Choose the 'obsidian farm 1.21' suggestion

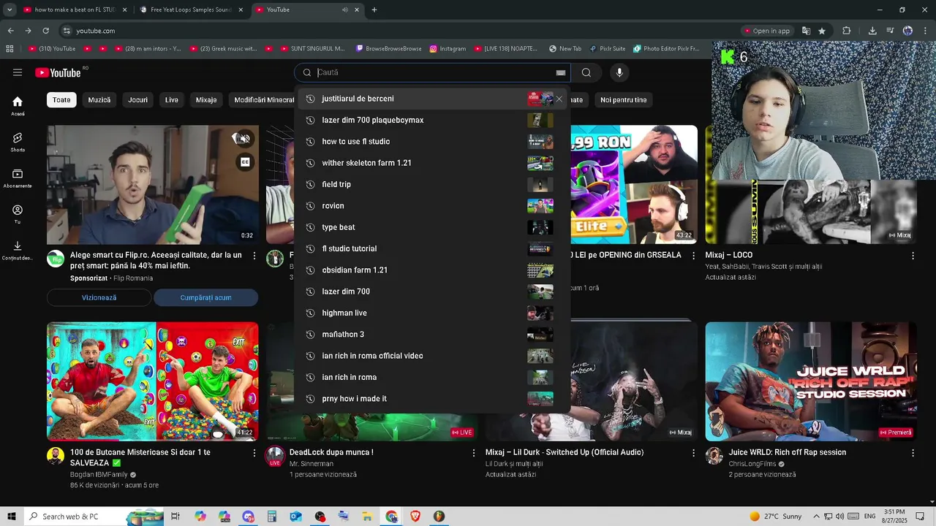(431, 270)
